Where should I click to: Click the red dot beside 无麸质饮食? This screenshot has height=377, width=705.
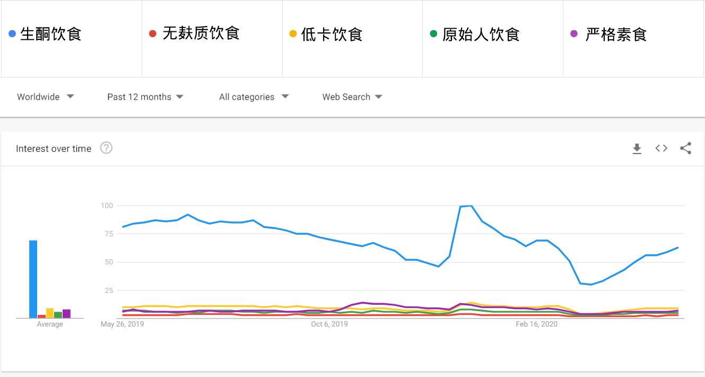point(153,34)
